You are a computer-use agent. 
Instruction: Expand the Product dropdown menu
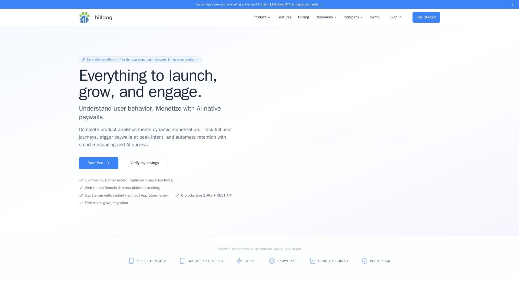[x=262, y=17]
